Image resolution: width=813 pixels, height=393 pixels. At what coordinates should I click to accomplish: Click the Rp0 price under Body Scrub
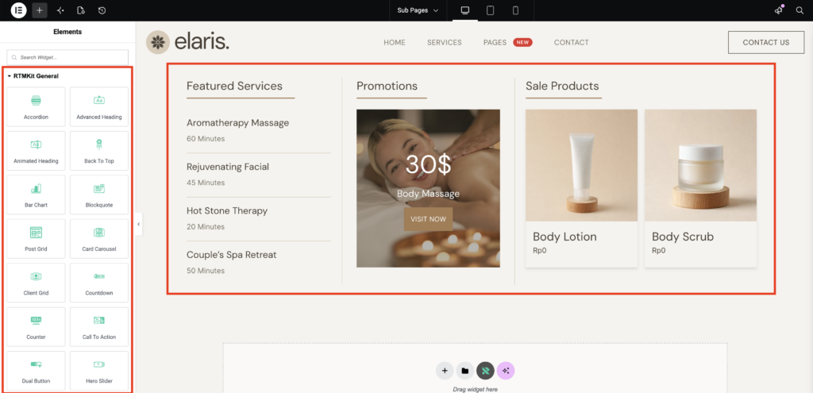click(658, 251)
